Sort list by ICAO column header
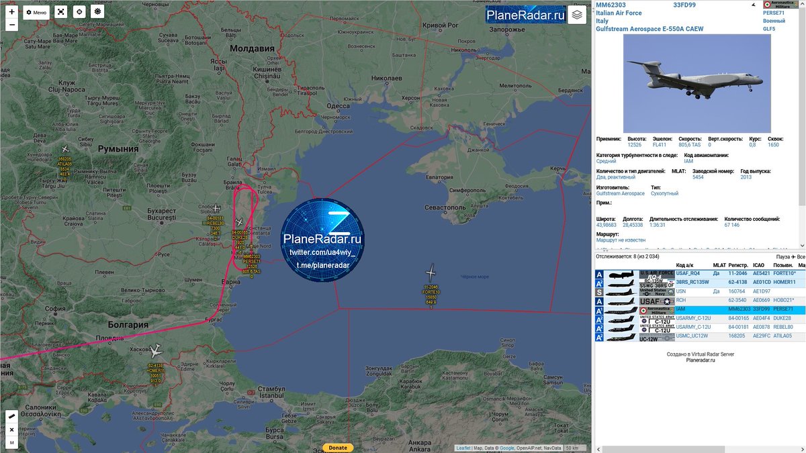This screenshot has width=806, height=453. pos(759,265)
